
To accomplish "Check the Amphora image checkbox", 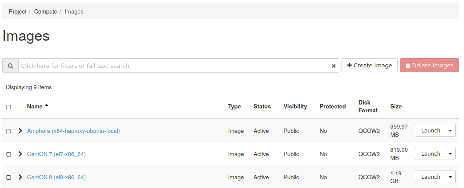I will [9, 131].
